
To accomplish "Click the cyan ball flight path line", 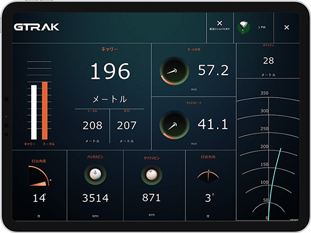I will click(273, 185).
